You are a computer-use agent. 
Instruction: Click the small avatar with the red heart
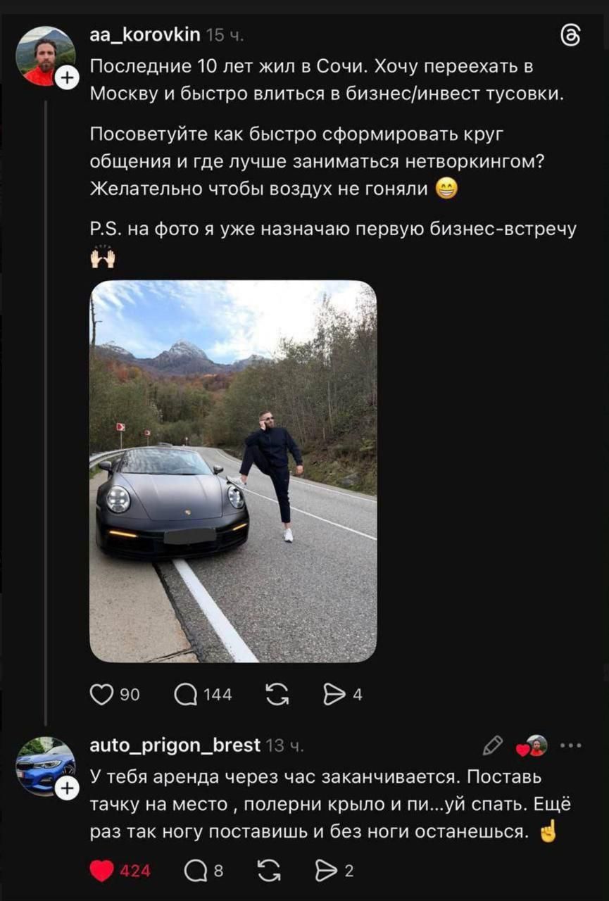534,746
